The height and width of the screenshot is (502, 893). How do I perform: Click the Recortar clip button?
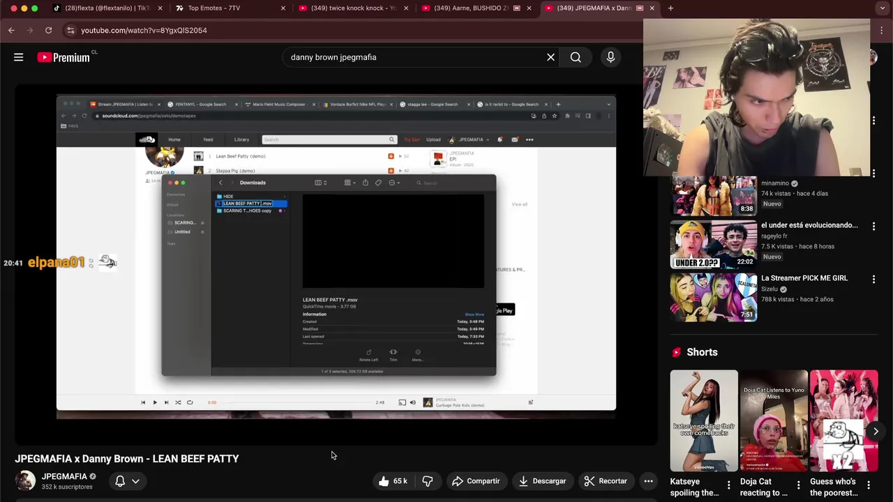(606, 481)
